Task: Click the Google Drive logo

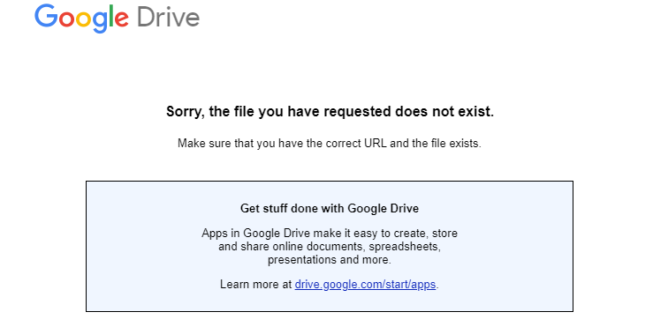Action: 117,19
